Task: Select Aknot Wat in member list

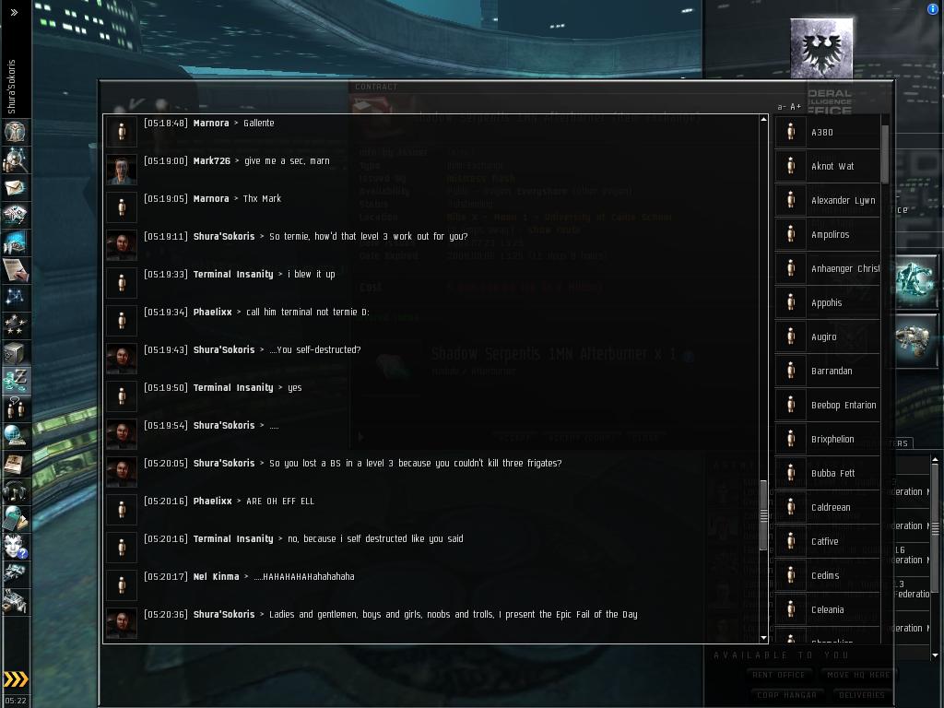Action: (x=827, y=166)
